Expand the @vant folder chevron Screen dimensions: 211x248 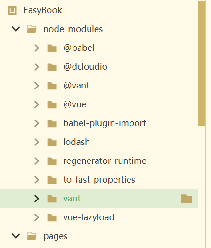(37, 86)
